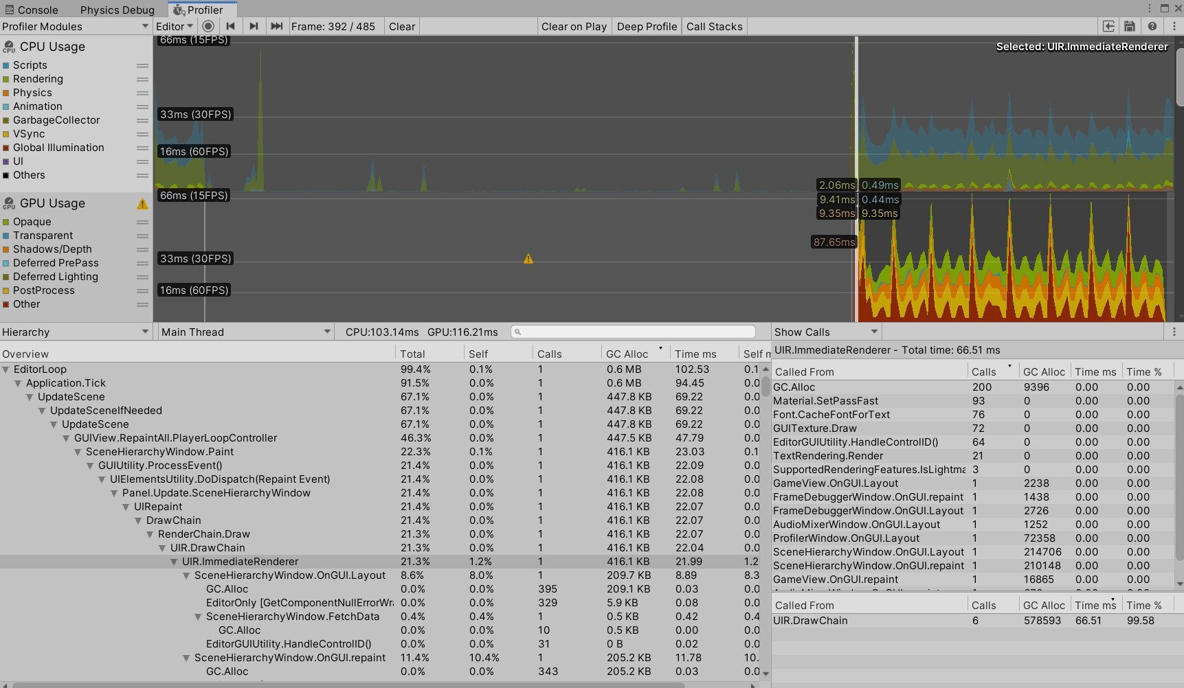Open the Profiler toolbar kebab menu
The width and height of the screenshot is (1184, 688).
[x=1174, y=26]
